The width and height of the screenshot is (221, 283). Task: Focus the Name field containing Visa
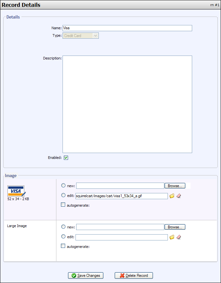click(127, 28)
